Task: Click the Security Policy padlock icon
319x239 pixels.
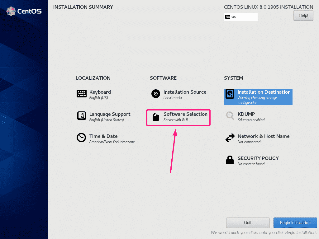Action: (230, 160)
